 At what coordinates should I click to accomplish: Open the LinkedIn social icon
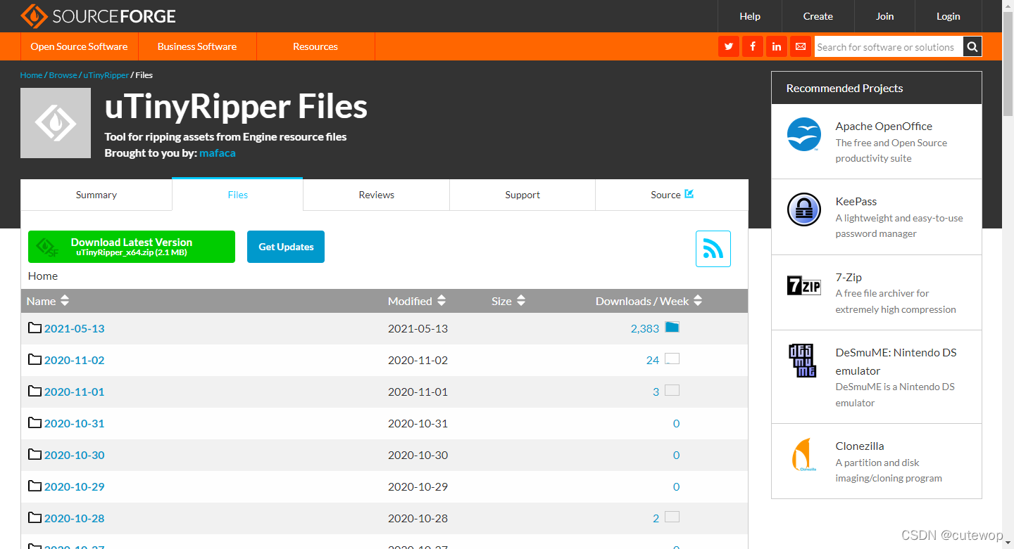click(x=777, y=46)
